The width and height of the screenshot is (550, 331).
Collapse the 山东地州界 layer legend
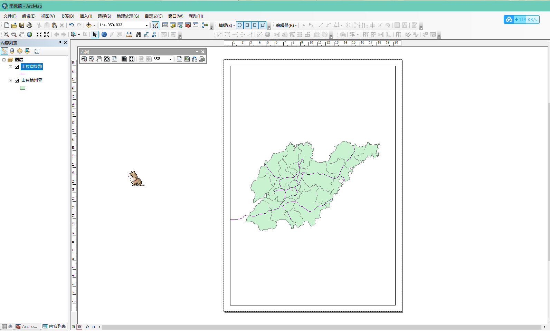click(10, 80)
